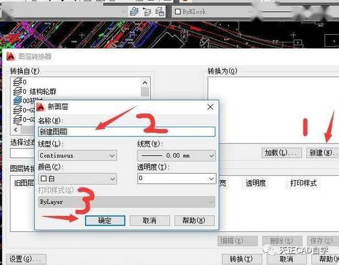339x265 pixels.
Task: Open the lineweight 0.00 mm dropdown
Action: point(176,156)
